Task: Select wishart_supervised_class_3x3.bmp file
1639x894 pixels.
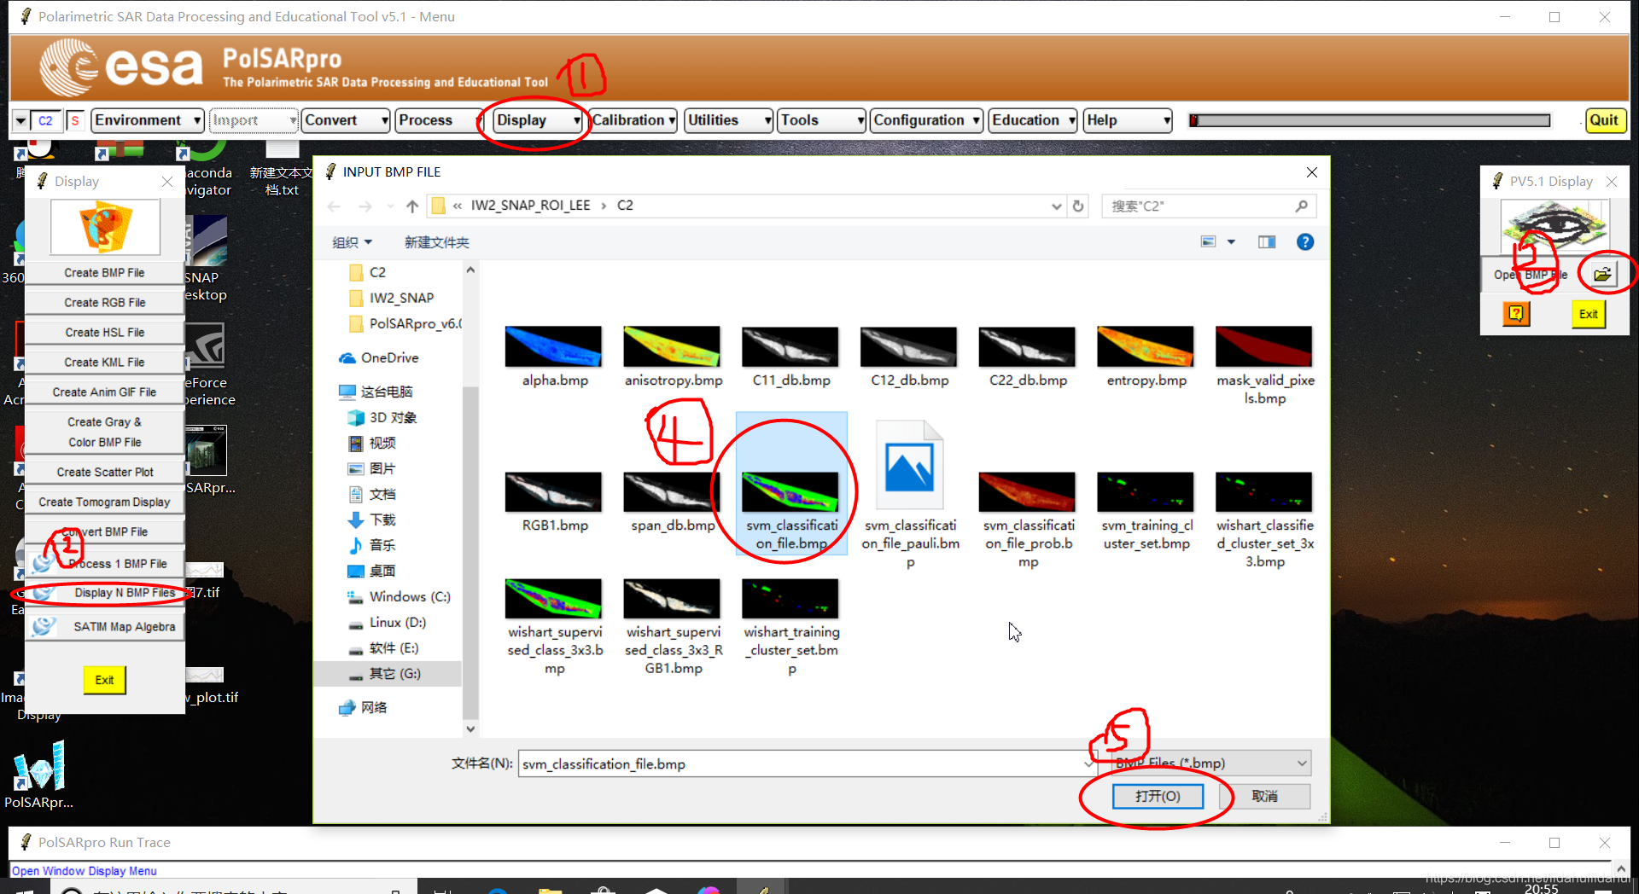Action: (554, 627)
